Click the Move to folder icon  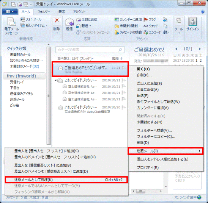point(165,20)
